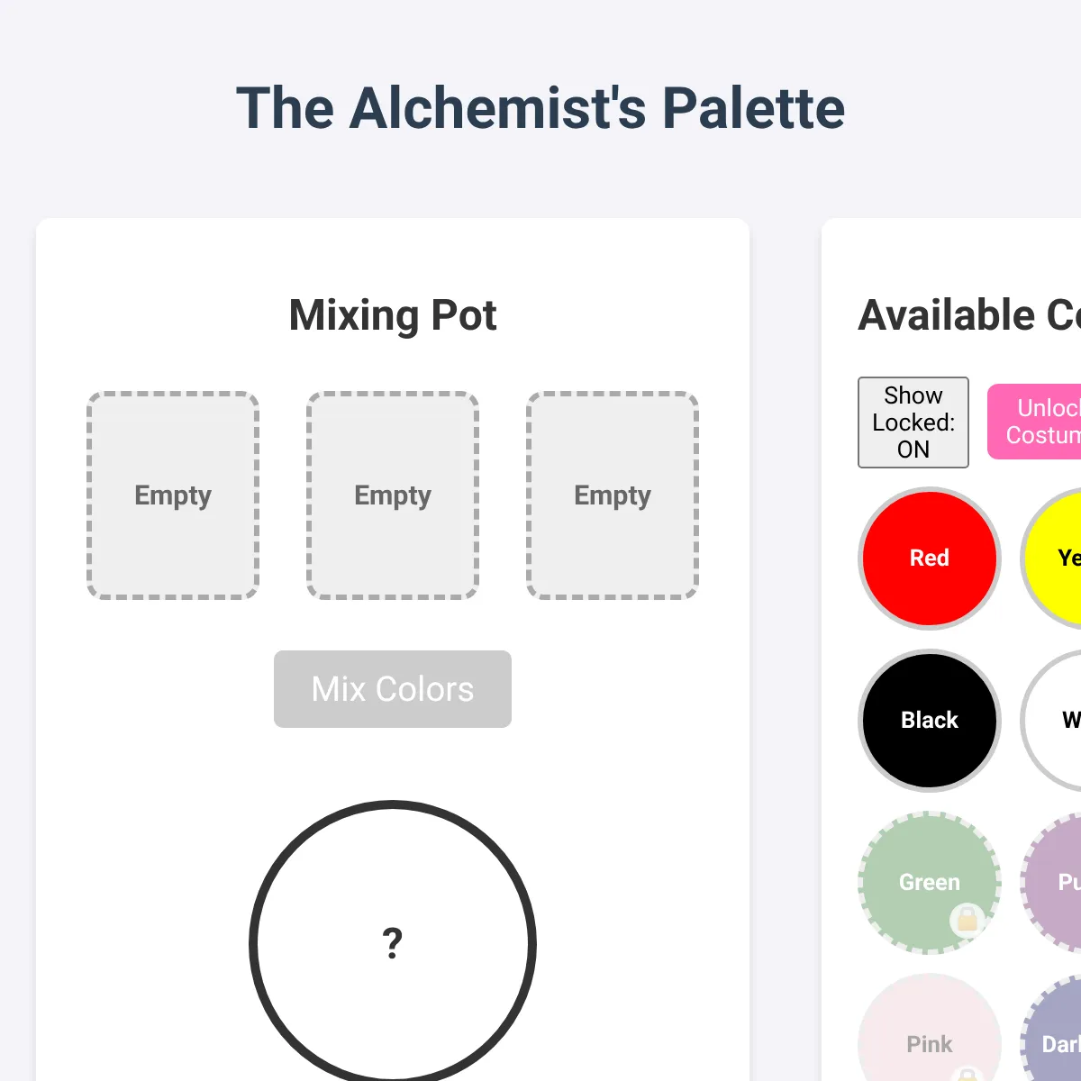Click the middle Empty mixing slot
1081x1081 pixels.
[x=393, y=495]
